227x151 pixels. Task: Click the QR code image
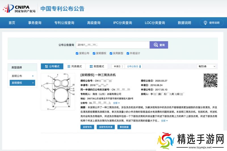pyautogui.click(x=210, y=80)
